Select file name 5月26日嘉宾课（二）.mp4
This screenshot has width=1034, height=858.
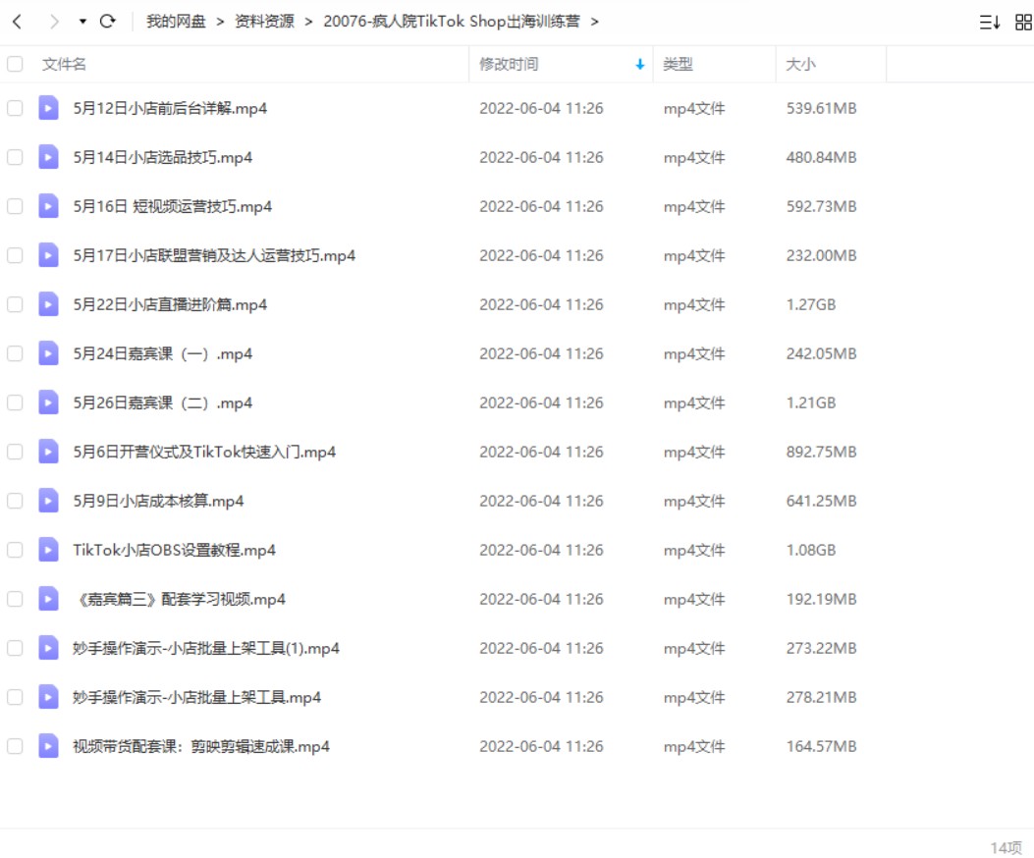[163, 402]
